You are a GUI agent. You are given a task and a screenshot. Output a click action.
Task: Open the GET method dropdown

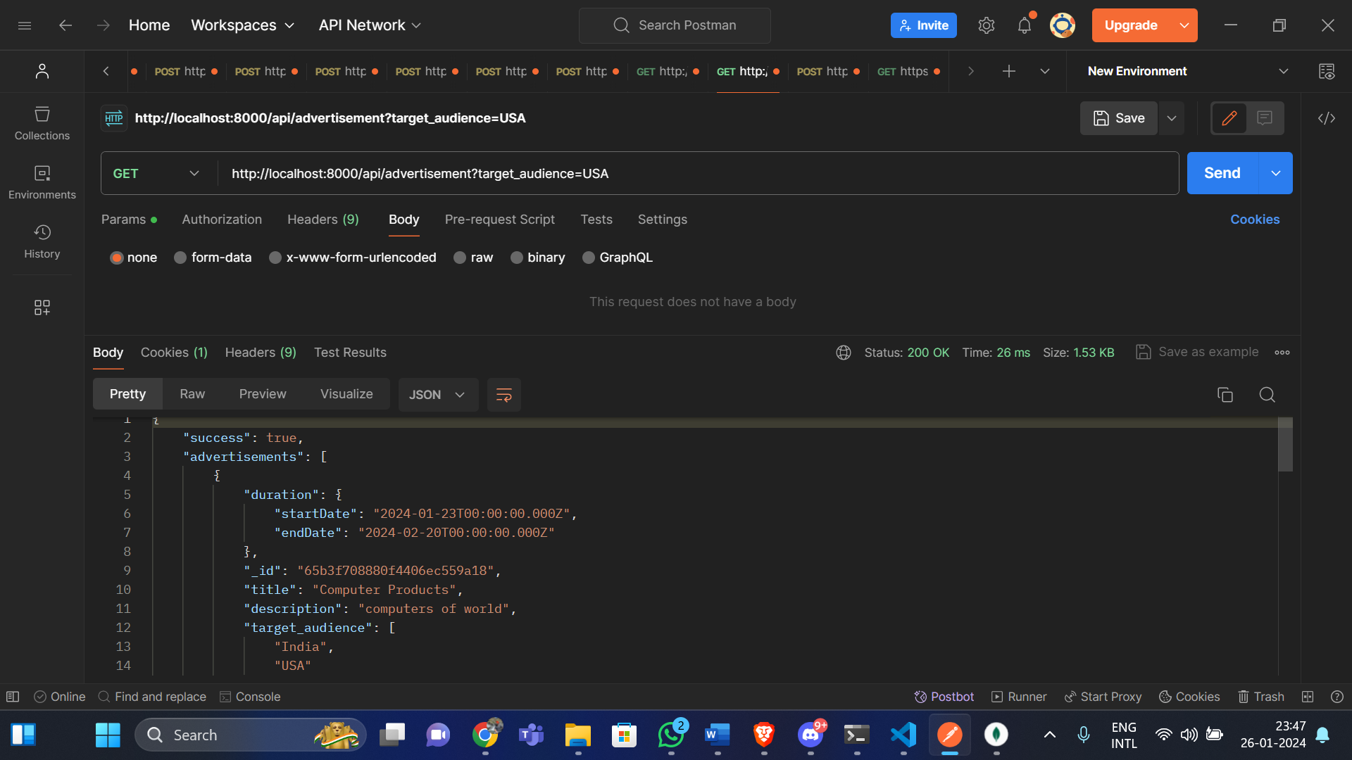click(x=156, y=173)
